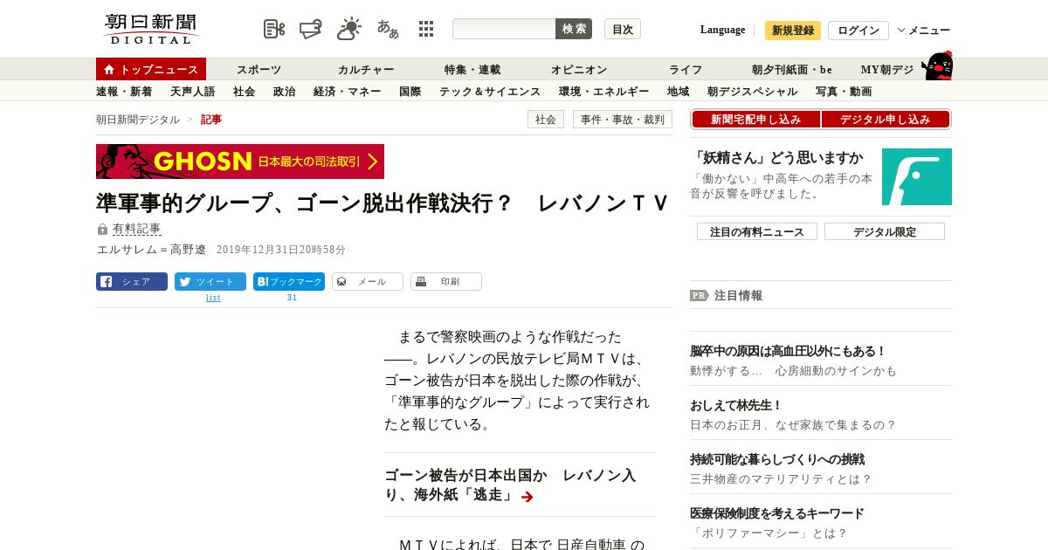Click 新規登録 sign-up button

pos(793,31)
